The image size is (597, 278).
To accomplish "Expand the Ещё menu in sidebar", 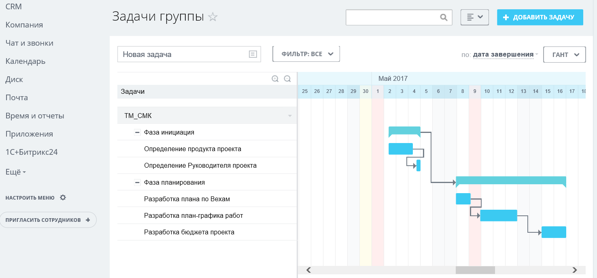I will [15, 172].
